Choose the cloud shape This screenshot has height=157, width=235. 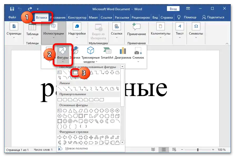coord(112,121)
